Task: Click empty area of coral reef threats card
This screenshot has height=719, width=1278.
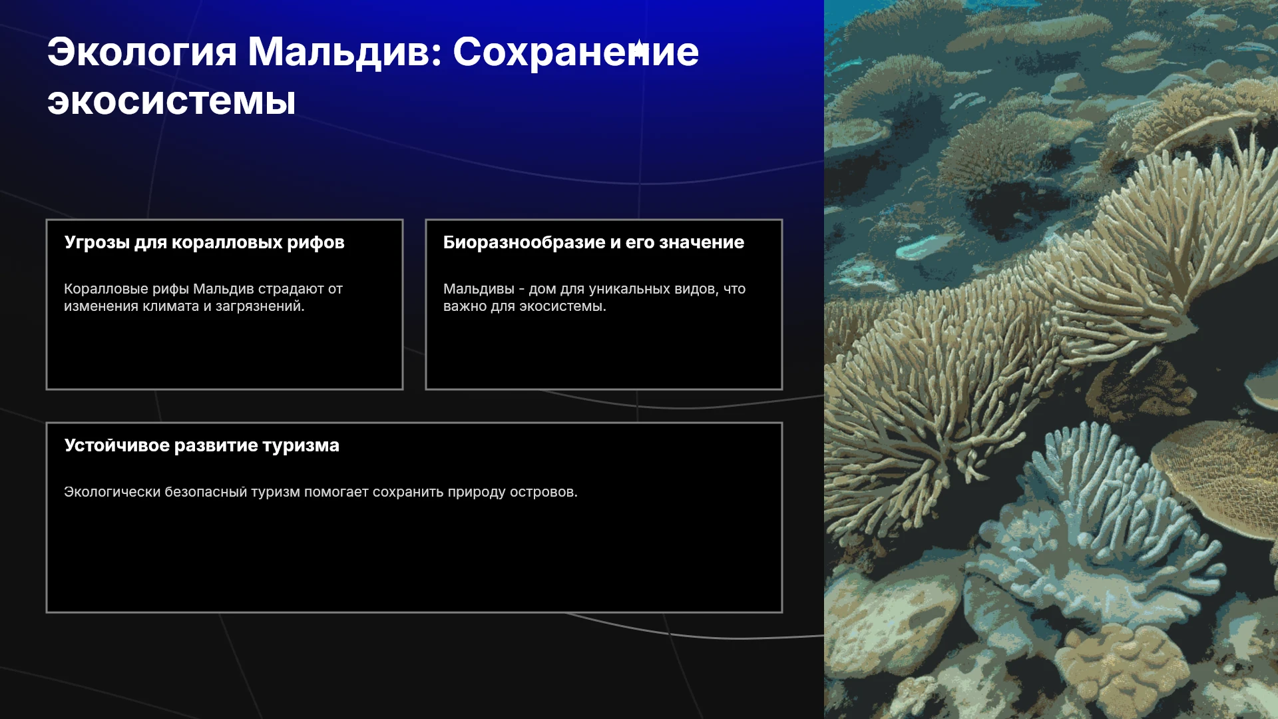Action: [224, 353]
